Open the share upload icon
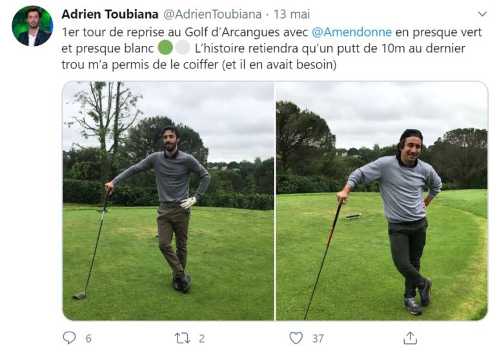The height and width of the screenshot is (353, 497). coord(410,338)
